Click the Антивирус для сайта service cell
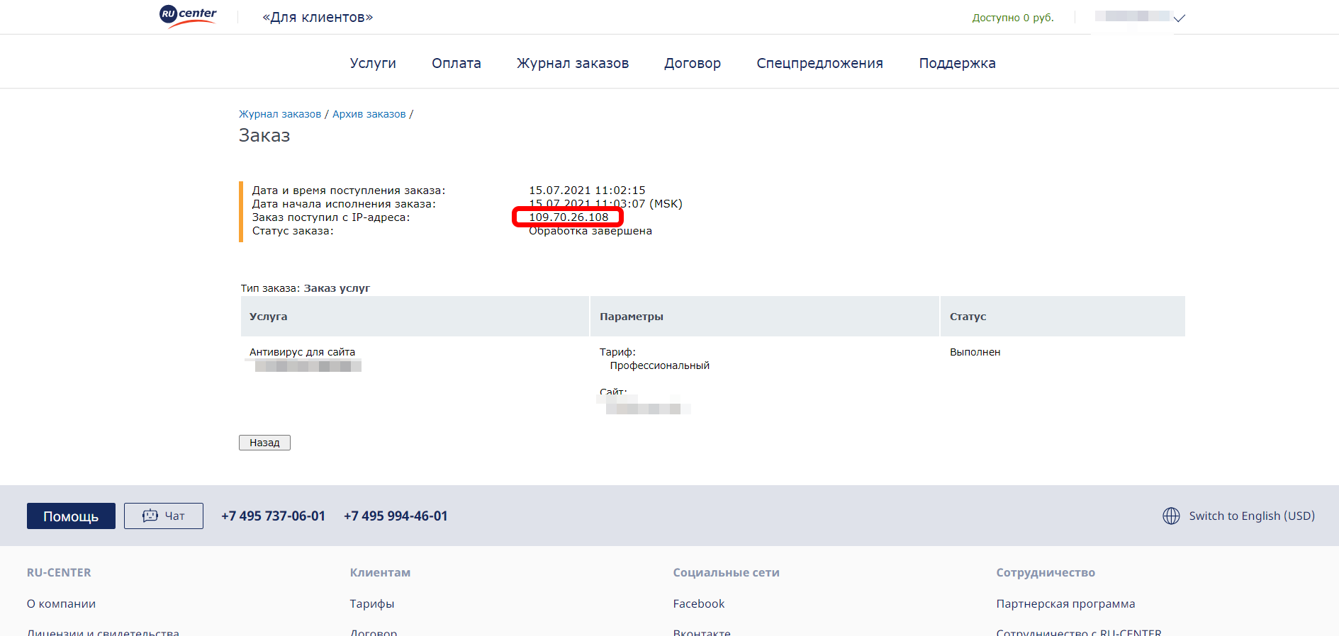 302,352
